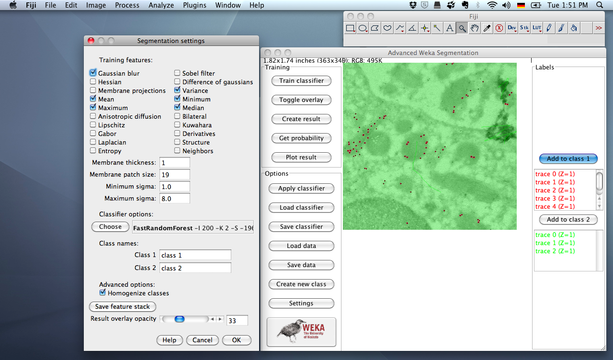Select the Text tool

(x=450, y=28)
